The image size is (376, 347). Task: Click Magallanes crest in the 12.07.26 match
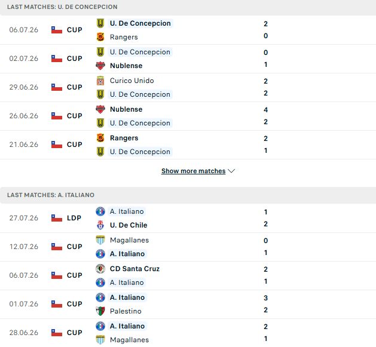(x=100, y=240)
